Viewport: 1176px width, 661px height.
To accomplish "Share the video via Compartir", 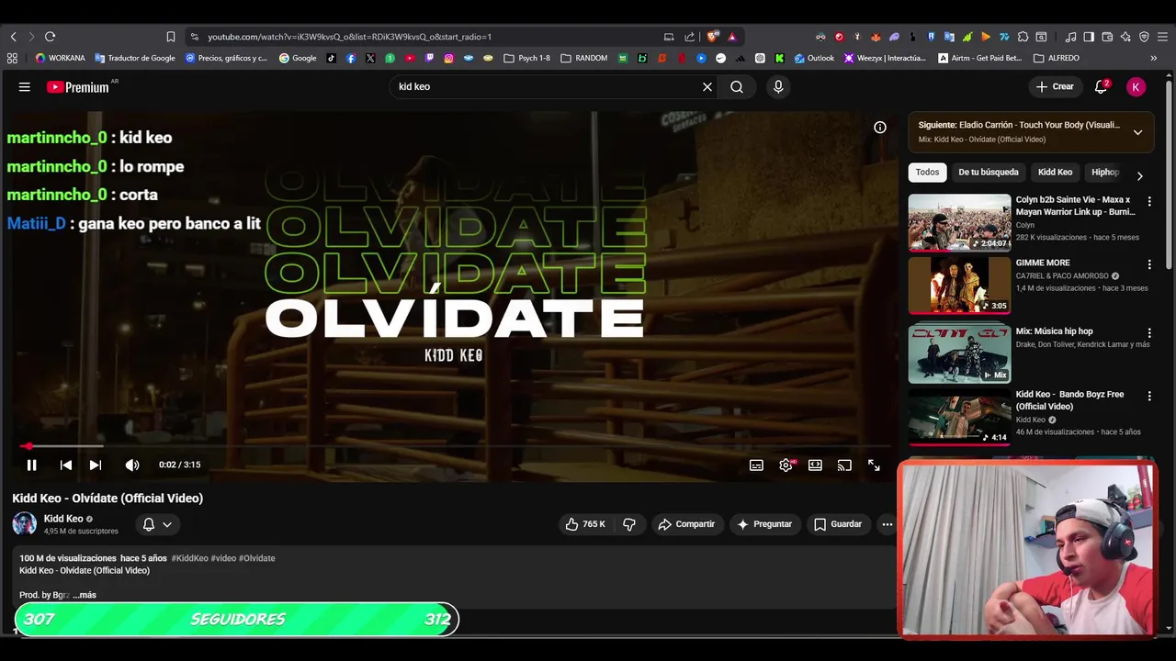I will (x=686, y=524).
